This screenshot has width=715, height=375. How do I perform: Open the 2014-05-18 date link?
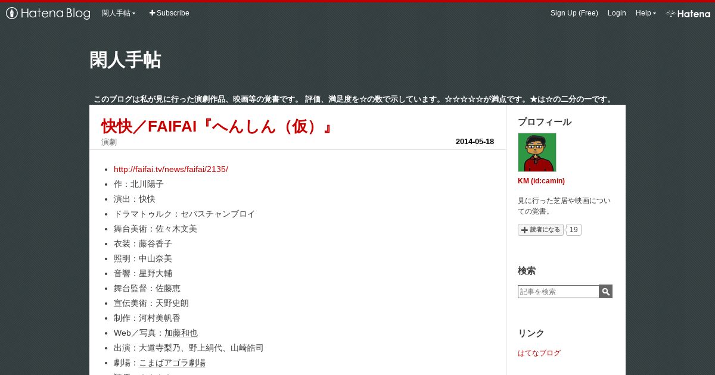[475, 142]
